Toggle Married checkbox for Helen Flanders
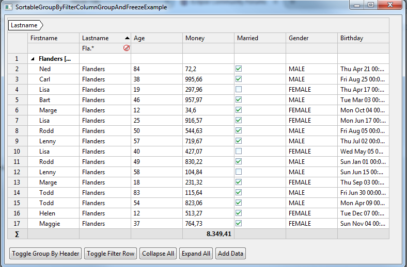The width and height of the screenshot is (407, 267). pos(239,213)
